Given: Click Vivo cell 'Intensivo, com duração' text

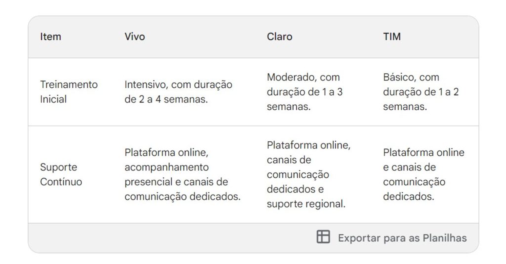Looking at the screenshot, I should [178, 85].
